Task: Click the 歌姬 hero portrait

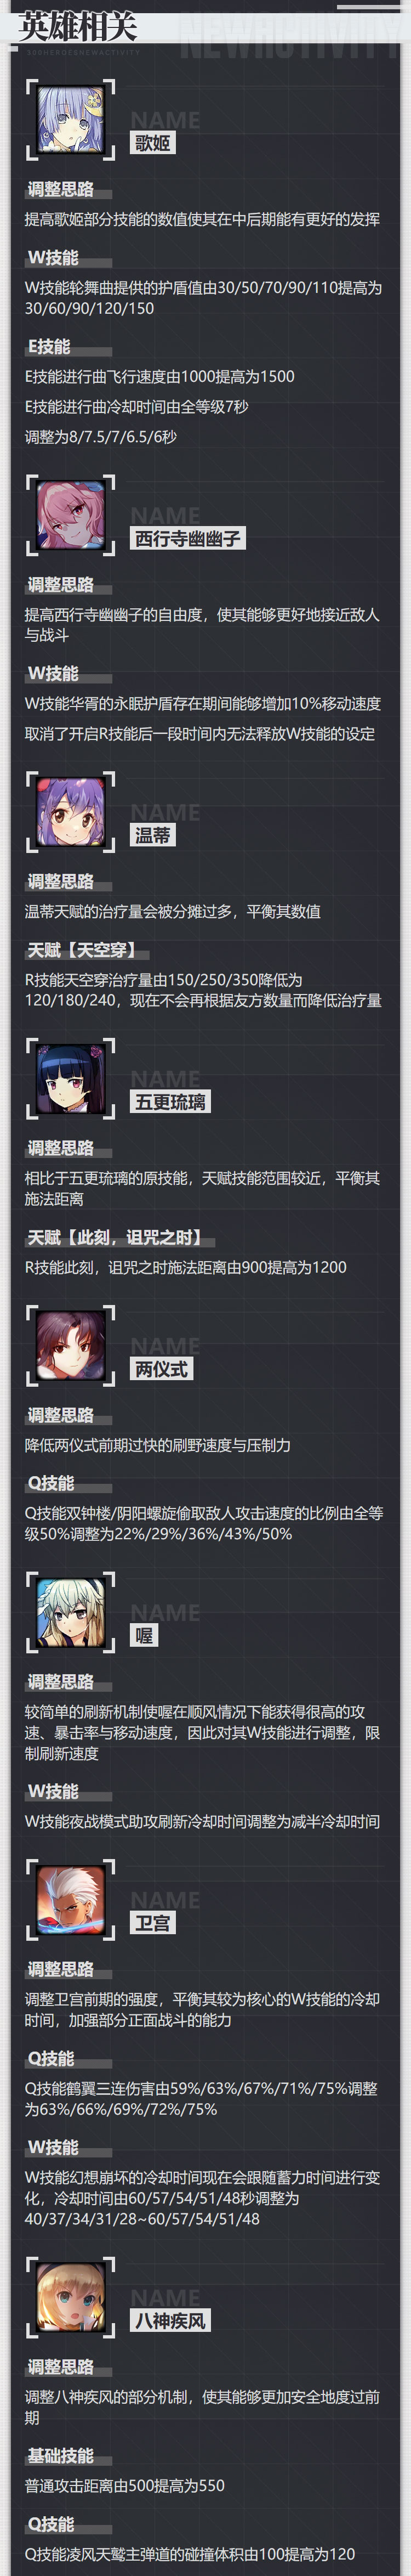Action: tap(71, 120)
